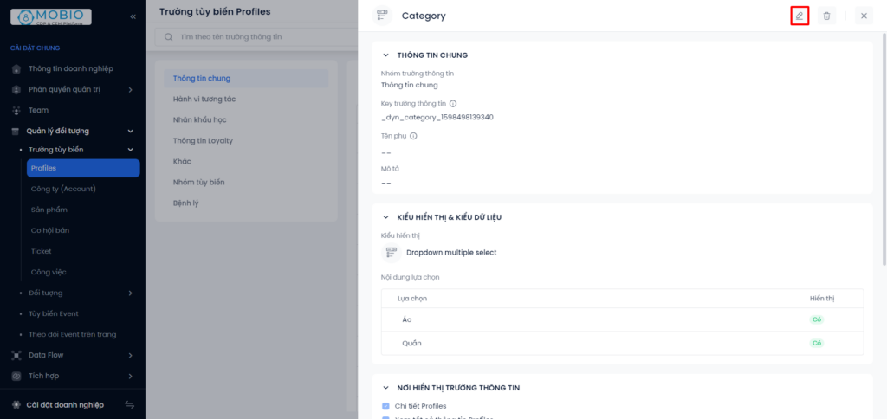Click the info icon next to Tên phụ
The image size is (887, 419).
(413, 136)
